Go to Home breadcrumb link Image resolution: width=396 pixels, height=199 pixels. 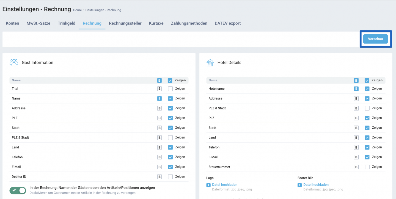pyautogui.click(x=77, y=10)
